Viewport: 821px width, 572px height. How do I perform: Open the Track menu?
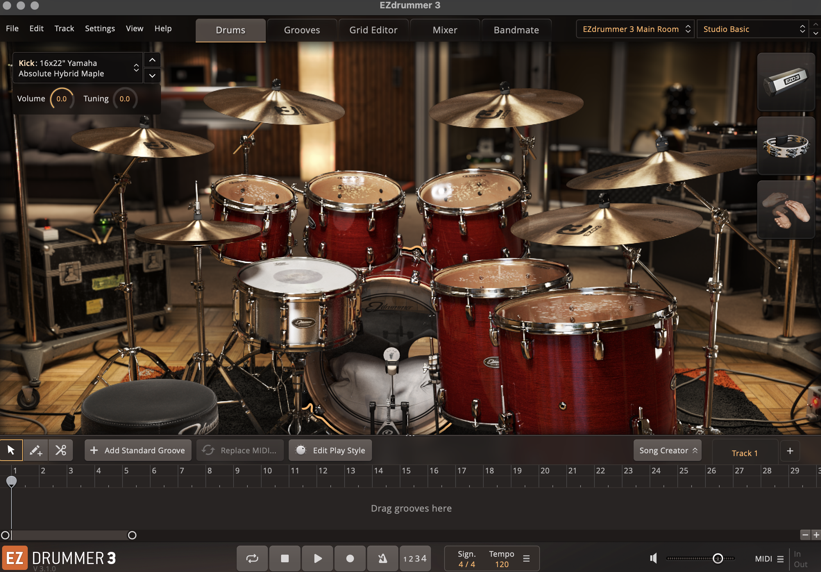[64, 28]
